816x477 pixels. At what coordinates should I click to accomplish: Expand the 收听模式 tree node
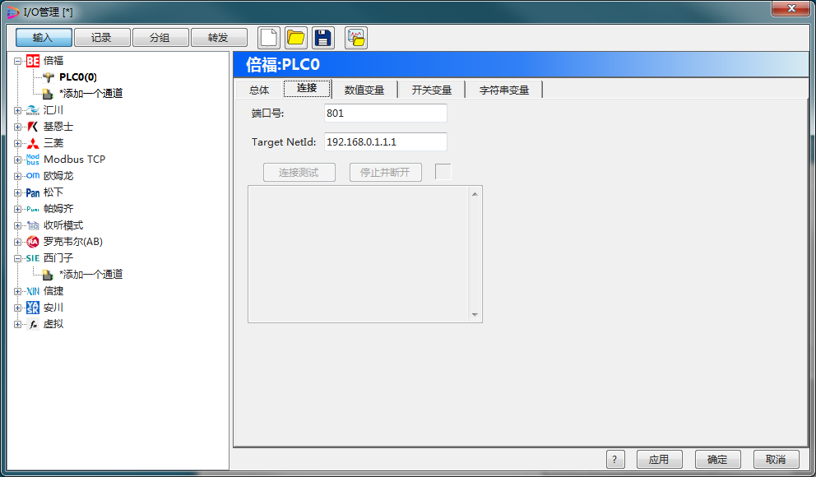[18, 225]
